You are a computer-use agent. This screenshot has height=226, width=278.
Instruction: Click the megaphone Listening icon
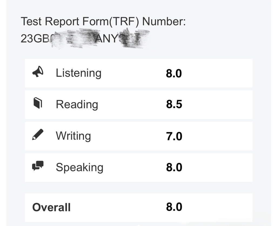[38, 72]
